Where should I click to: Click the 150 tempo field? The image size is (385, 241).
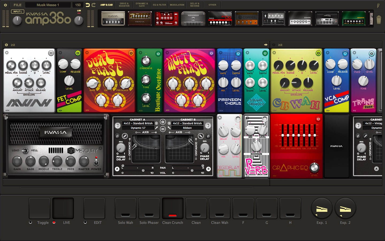[x=78, y=5]
